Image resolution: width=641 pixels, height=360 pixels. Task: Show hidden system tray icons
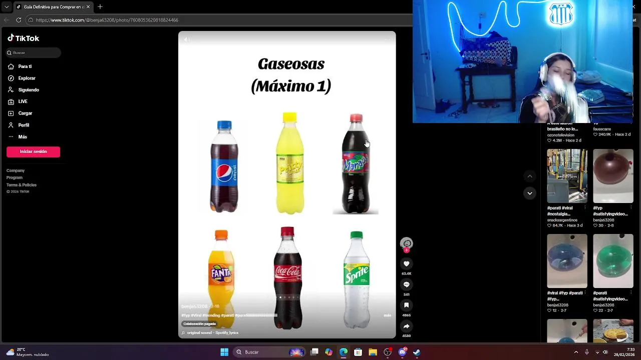pyautogui.click(x=576, y=352)
